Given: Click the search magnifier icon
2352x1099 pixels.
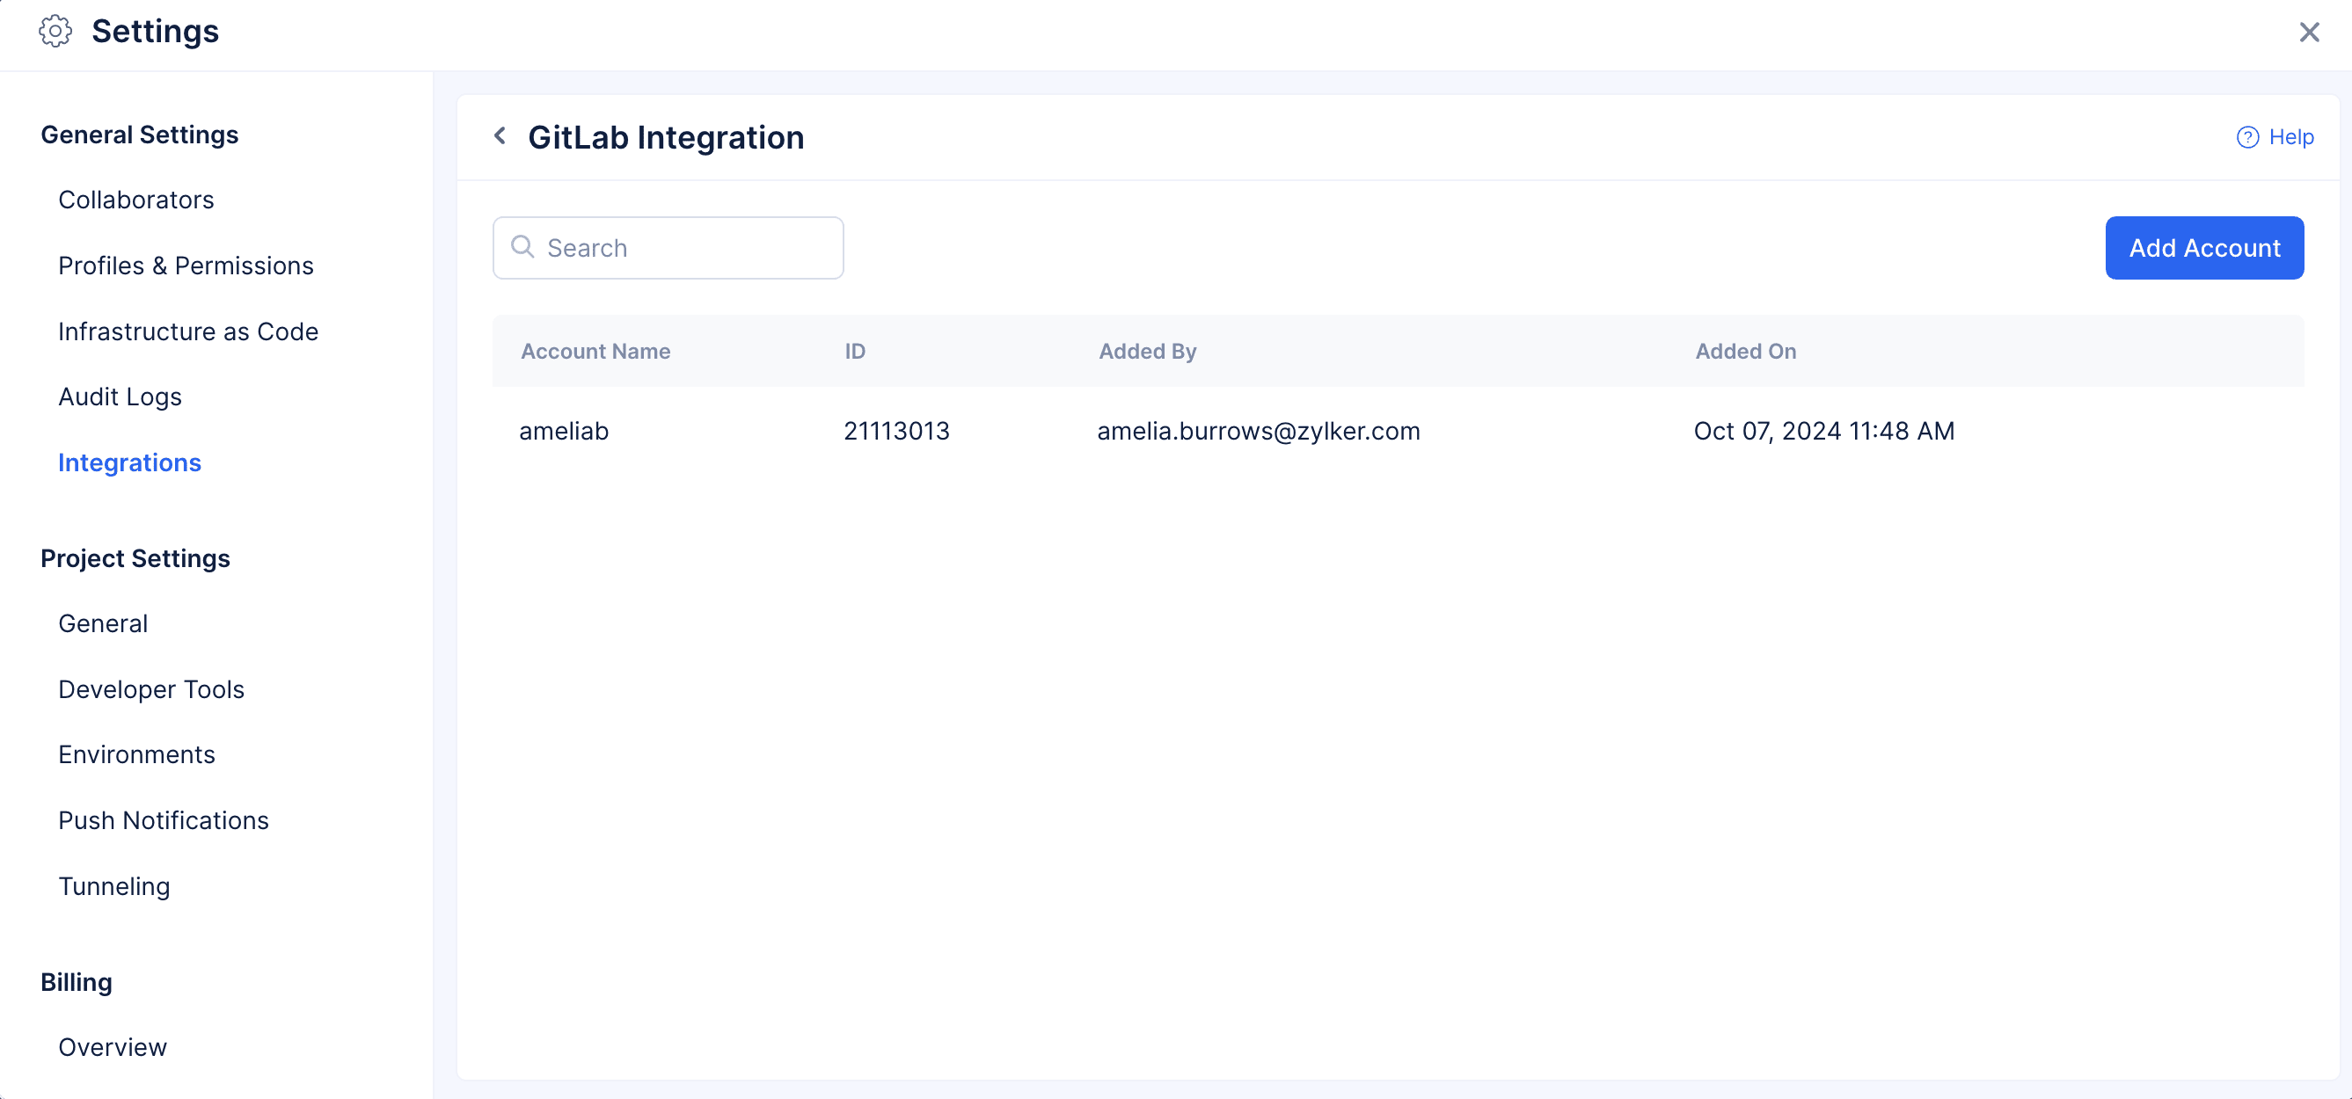Looking at the screenshot, I should (x=522, y=246).
